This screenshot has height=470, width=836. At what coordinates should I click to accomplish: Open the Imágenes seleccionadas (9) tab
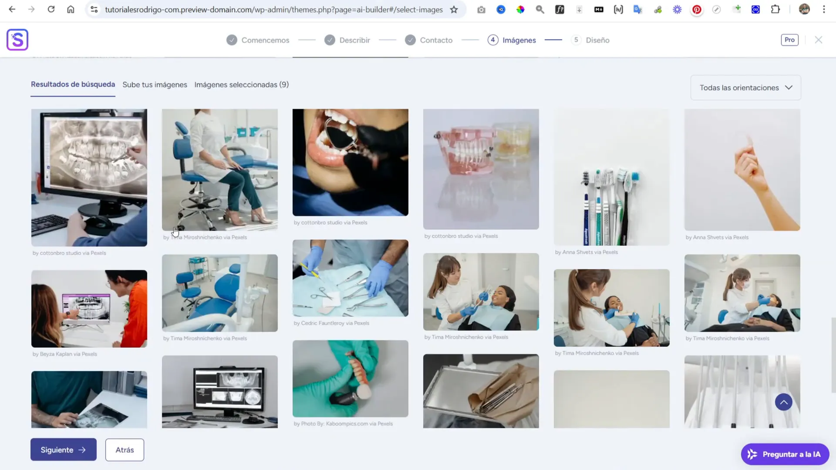coord(241,84)
